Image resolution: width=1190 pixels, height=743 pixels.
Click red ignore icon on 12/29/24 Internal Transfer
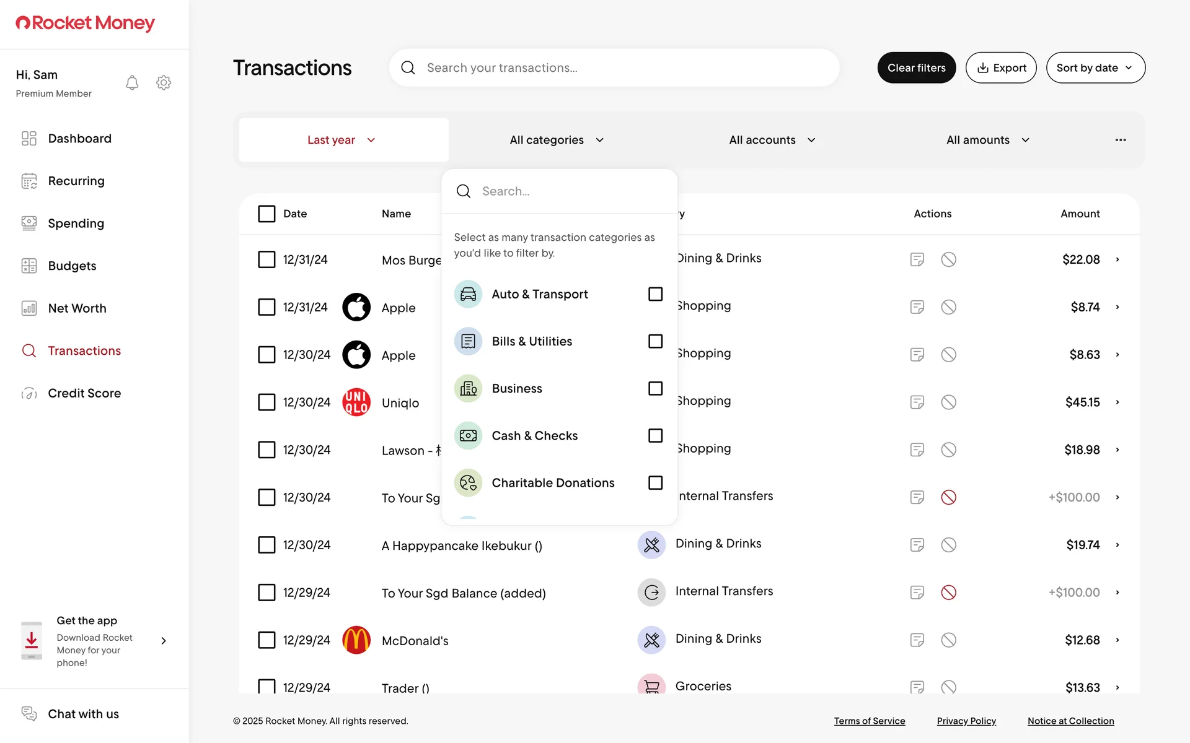click(948, 593)
